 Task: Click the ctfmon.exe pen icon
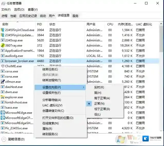click(x=3, y=81)
